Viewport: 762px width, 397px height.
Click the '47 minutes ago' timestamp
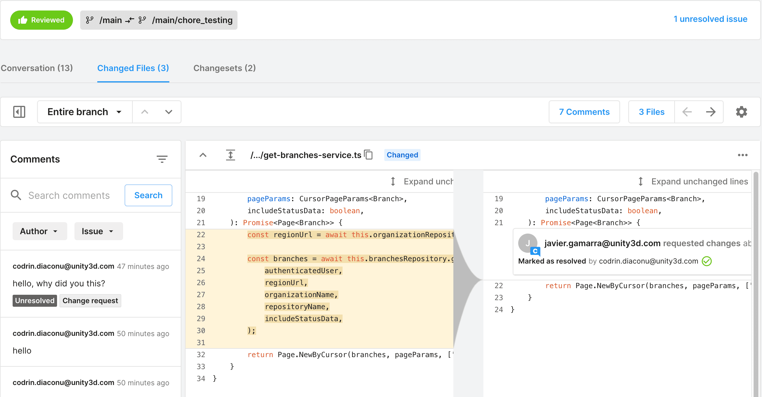coord(143,266)
